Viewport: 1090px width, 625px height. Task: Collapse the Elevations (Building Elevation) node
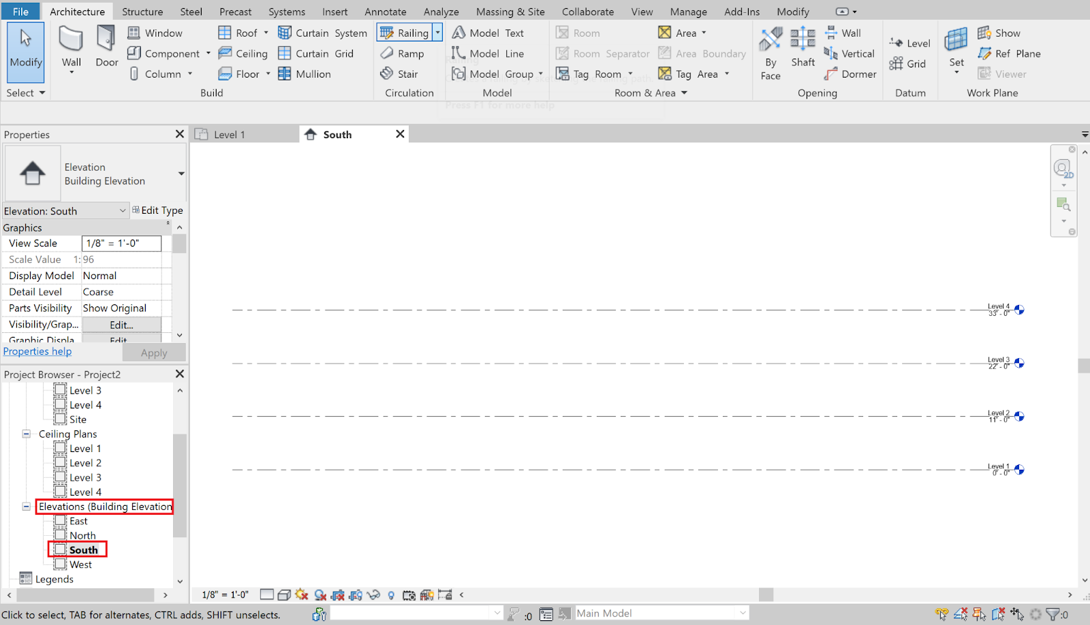(x=26, y=507)
